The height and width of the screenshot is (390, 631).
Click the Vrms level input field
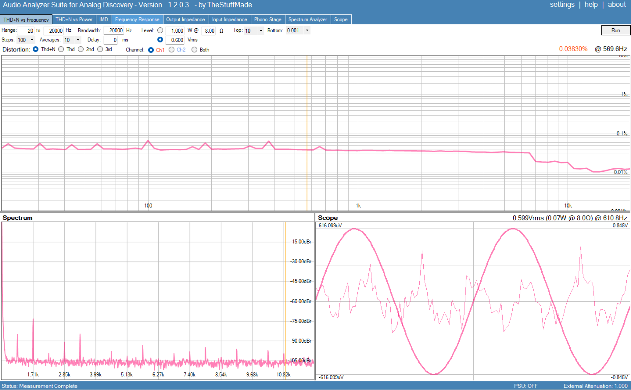(x=175, y=40)
